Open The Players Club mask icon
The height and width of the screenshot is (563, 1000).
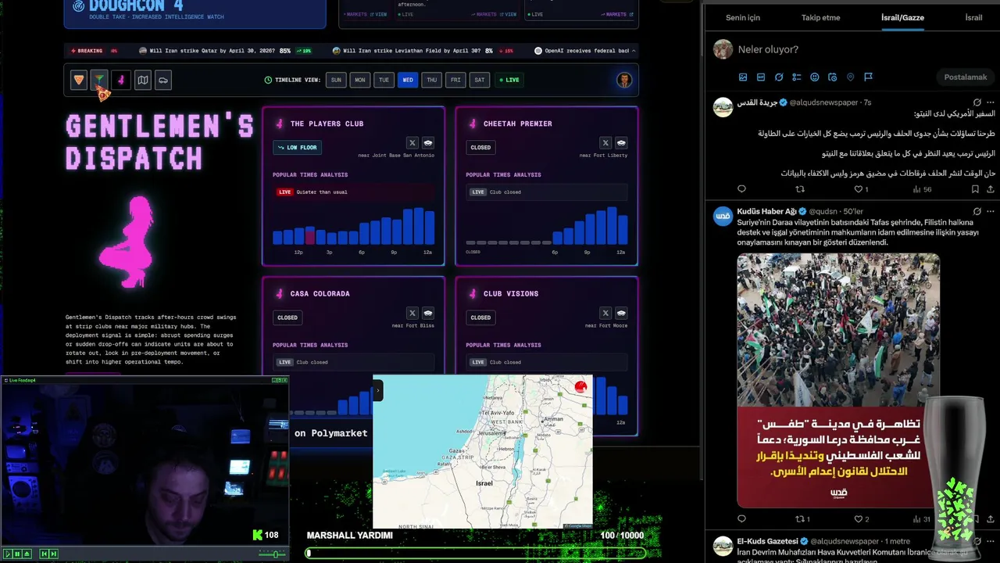click(428, 143)
